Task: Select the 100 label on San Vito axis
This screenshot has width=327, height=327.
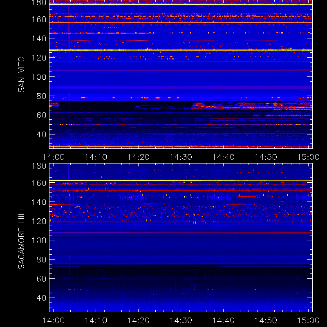Action: 39,77
